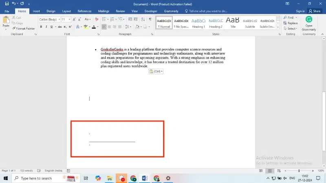The width and height of the screenshot is (326, 183).
Task: Click the zoom slider handle
Action: [x=299, y=170]
